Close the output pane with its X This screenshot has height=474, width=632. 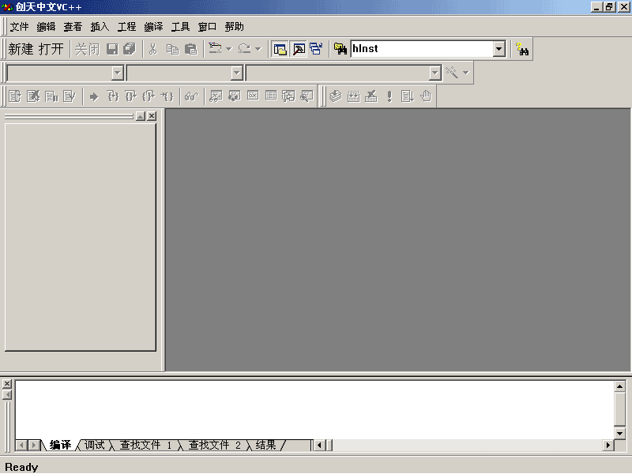coord(7,384)
